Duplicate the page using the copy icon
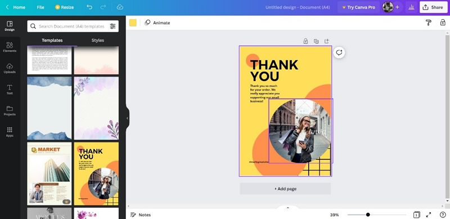This screenshot has height=219, width=450. coord(316,42)
